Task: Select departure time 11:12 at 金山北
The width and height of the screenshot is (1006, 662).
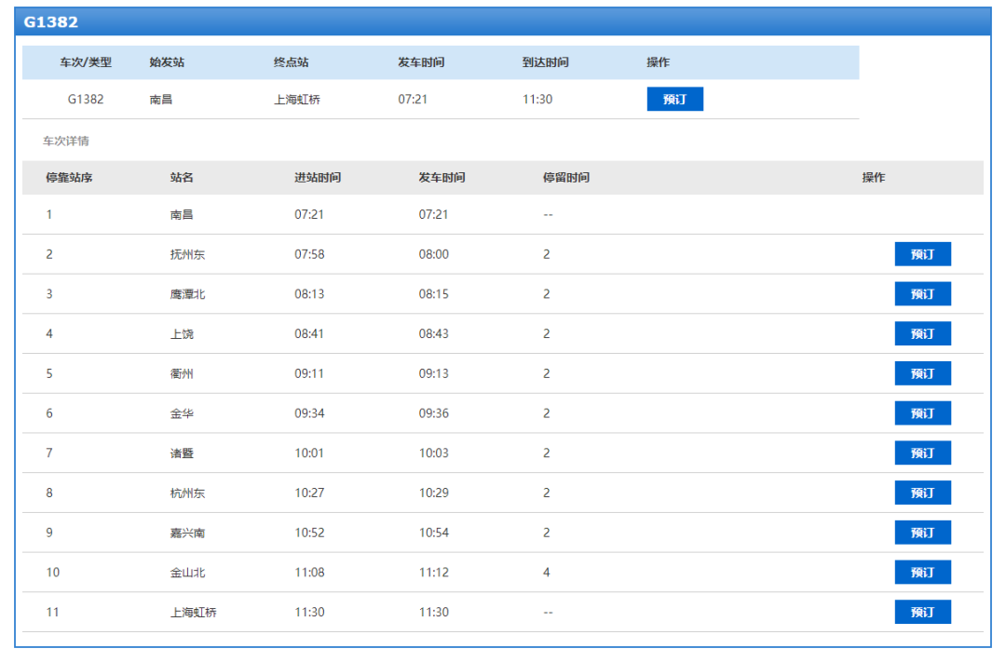Action: pyautogui.click(x=434, y=573)
